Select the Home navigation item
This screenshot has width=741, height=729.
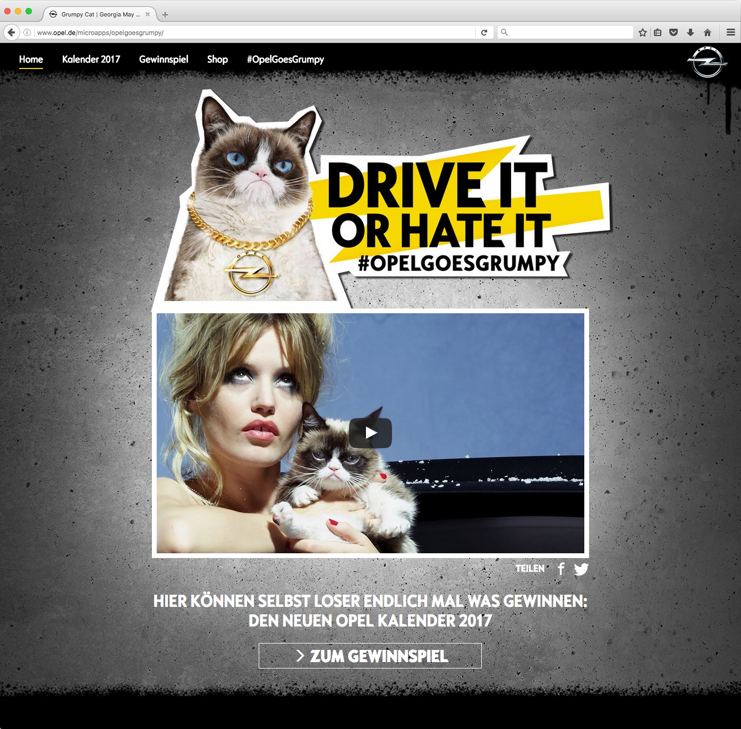[x=31, y=59]
